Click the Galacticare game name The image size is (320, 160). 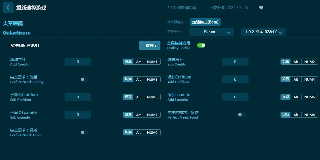(x=17, y=33)
